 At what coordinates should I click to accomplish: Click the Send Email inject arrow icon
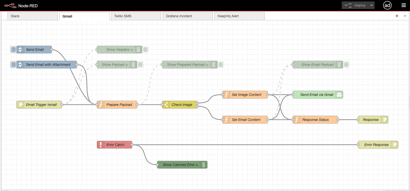click(20, 50)
